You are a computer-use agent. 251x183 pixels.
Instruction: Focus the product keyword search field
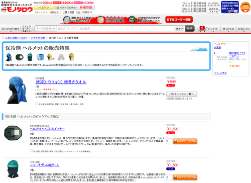tap(115, 29)
